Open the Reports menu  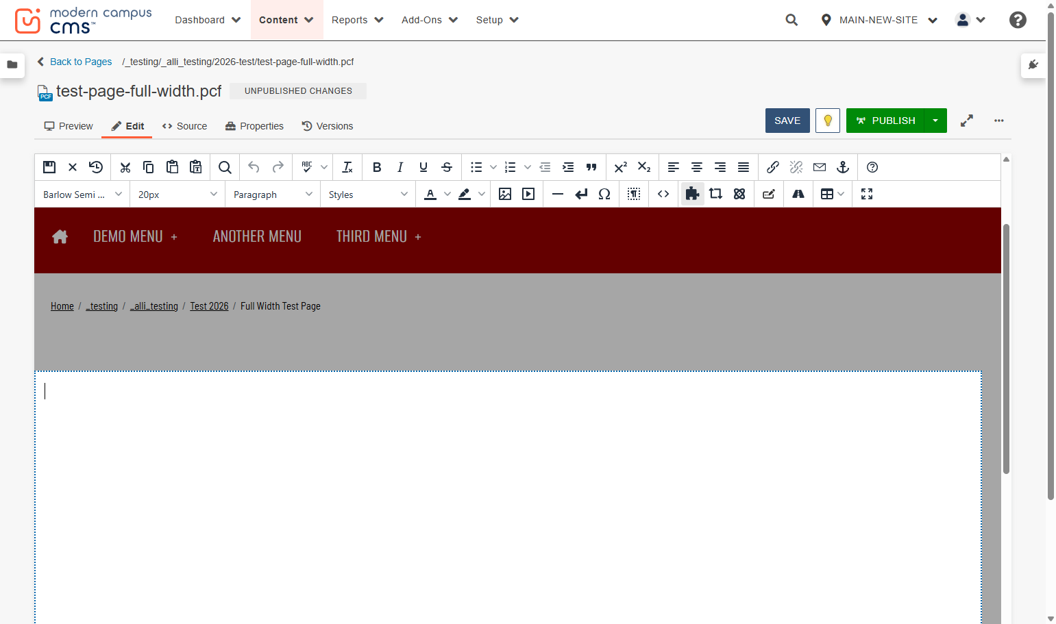pos(358,20)
